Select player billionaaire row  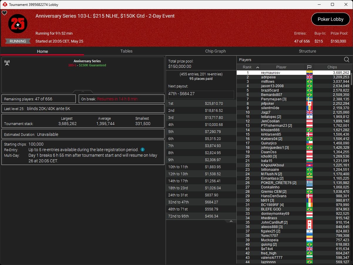click(x=294, y=170)
